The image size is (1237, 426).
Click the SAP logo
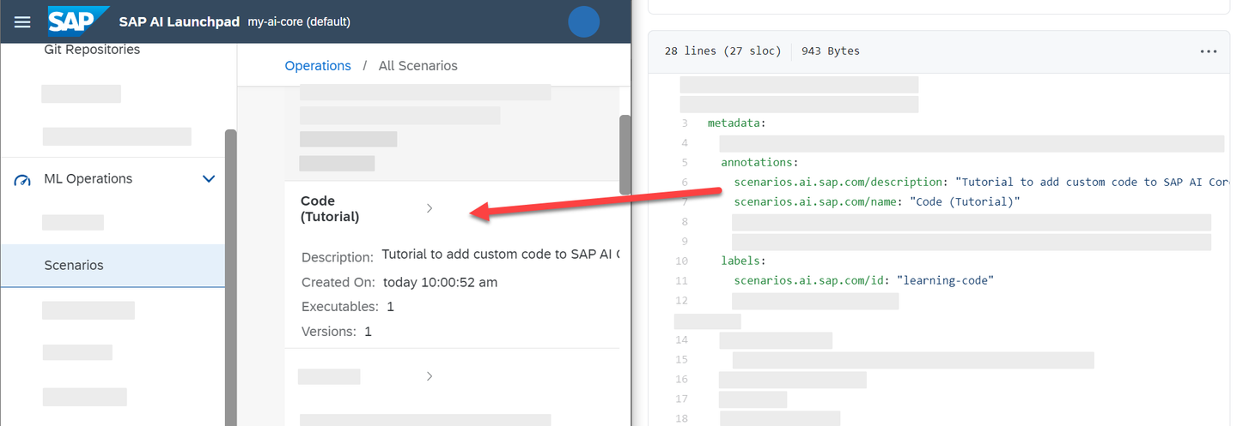coord(78,21)
